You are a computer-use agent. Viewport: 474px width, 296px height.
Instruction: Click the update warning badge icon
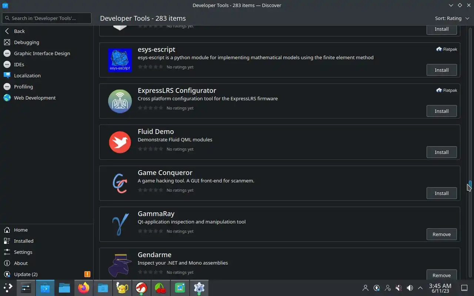(87, 274)
